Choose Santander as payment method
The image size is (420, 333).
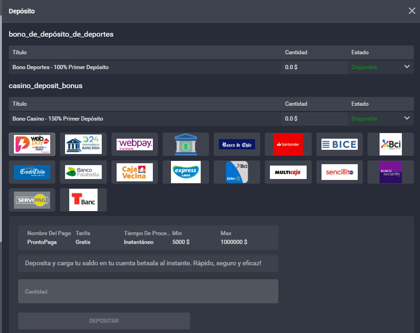[288, 144]
